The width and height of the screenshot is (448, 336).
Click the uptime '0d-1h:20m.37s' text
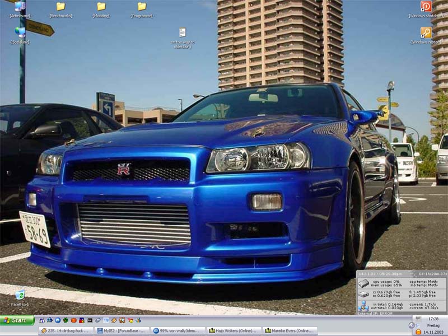pos(433,274)
